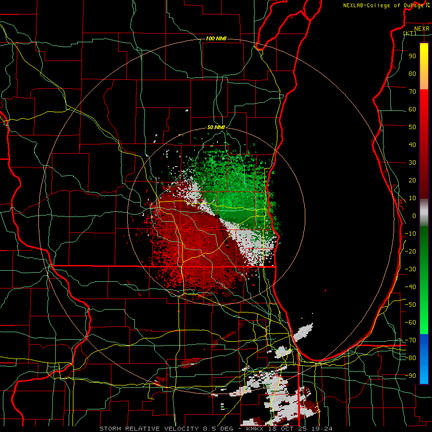Pick the yellow top segment of color bar
Image resolution: width=432 pixels, height=432 pixels.
pyautogui.click(x=424, y=66)
